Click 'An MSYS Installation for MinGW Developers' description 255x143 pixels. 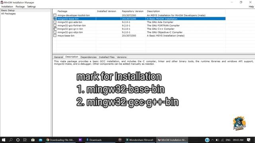176,15
